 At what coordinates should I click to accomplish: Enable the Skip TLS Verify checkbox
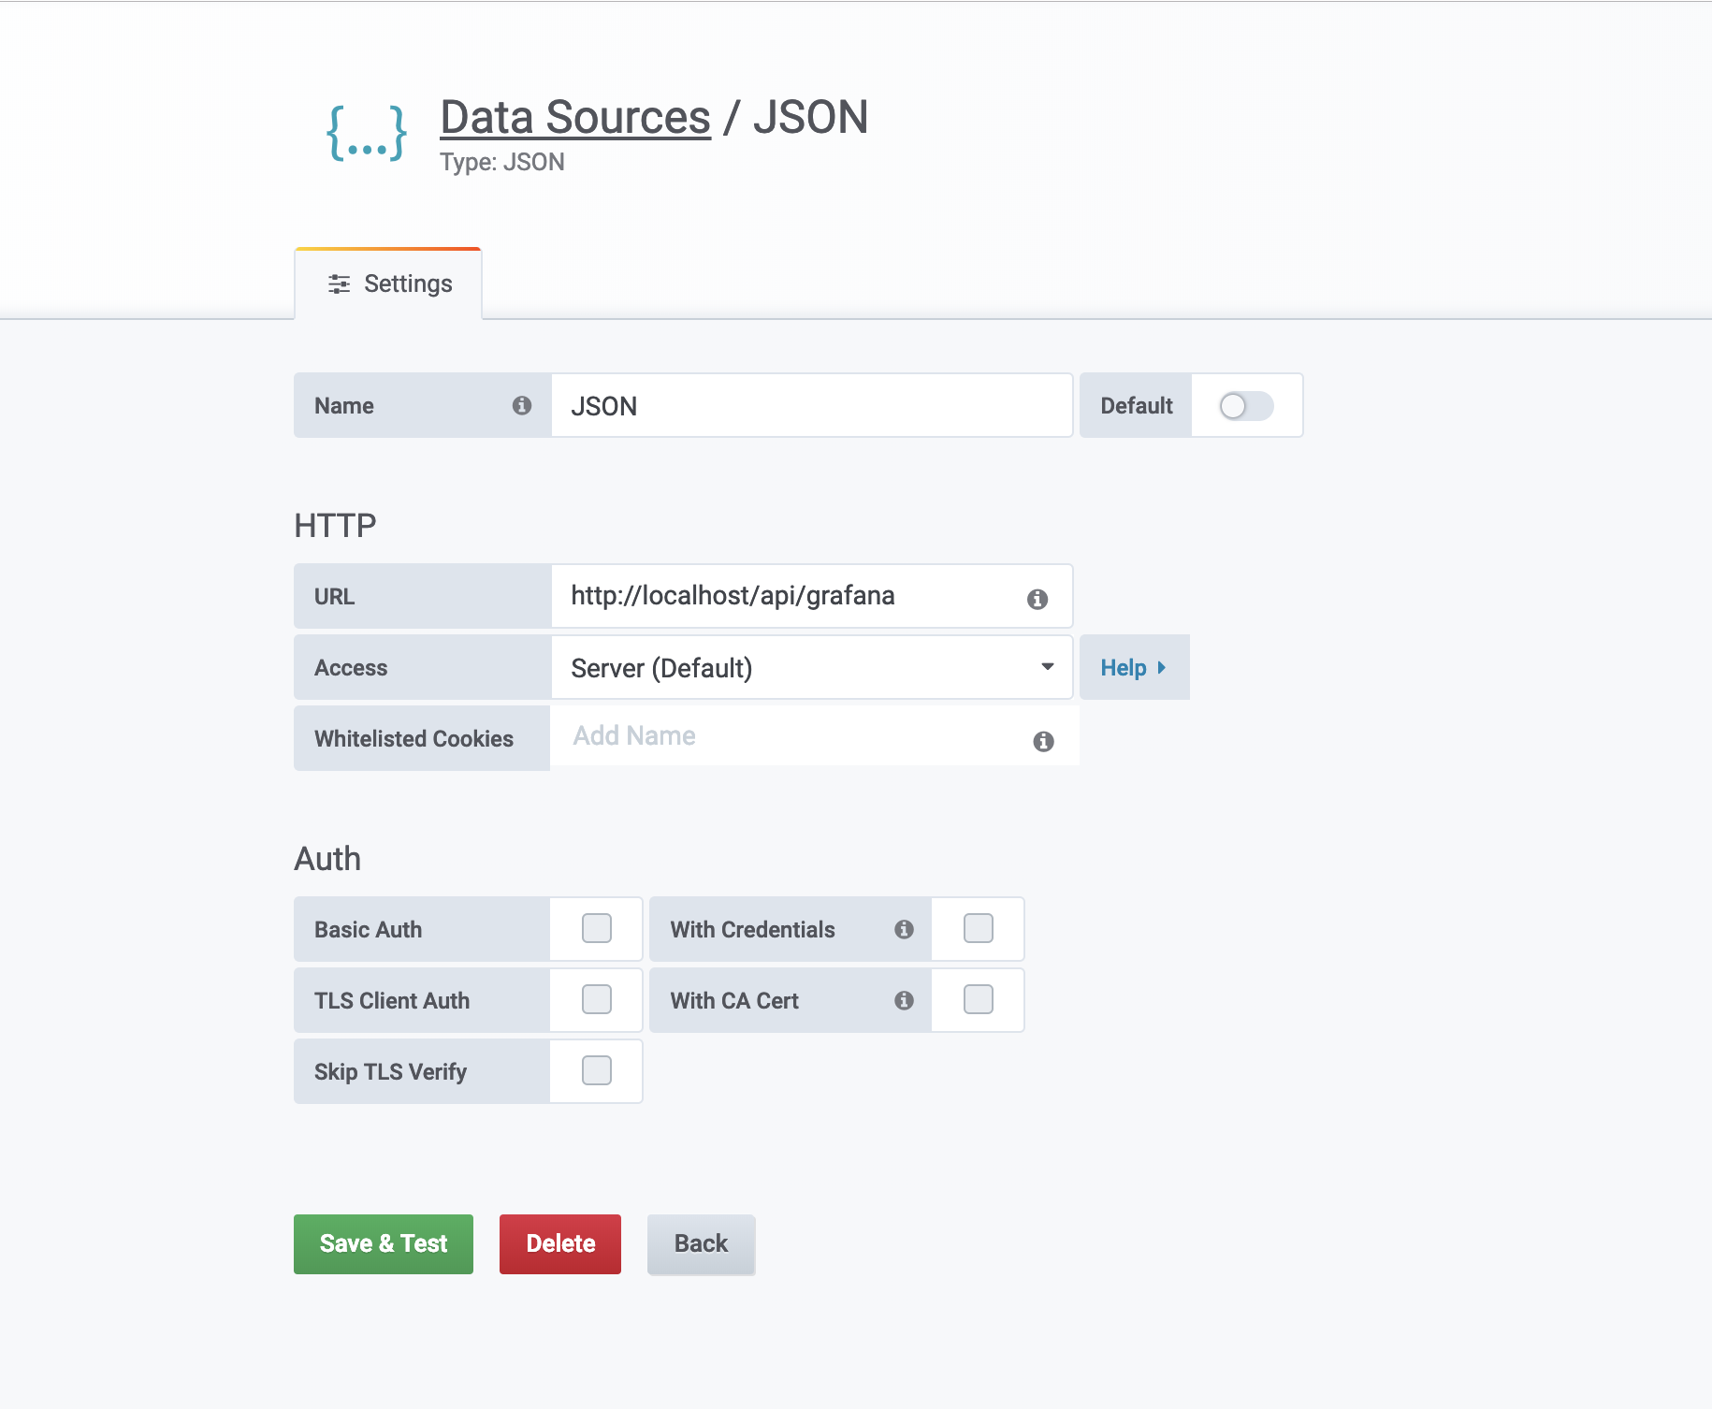coord(597,1070)
